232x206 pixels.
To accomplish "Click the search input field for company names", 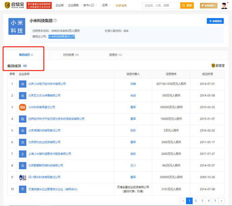I will pyautogui.click(x=161, y=6).
